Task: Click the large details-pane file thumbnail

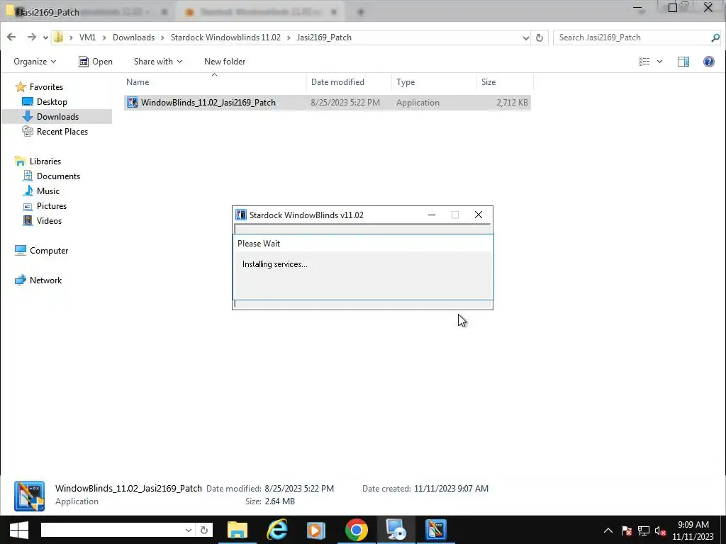Action: pyautogui.click(x=29, y=496)
